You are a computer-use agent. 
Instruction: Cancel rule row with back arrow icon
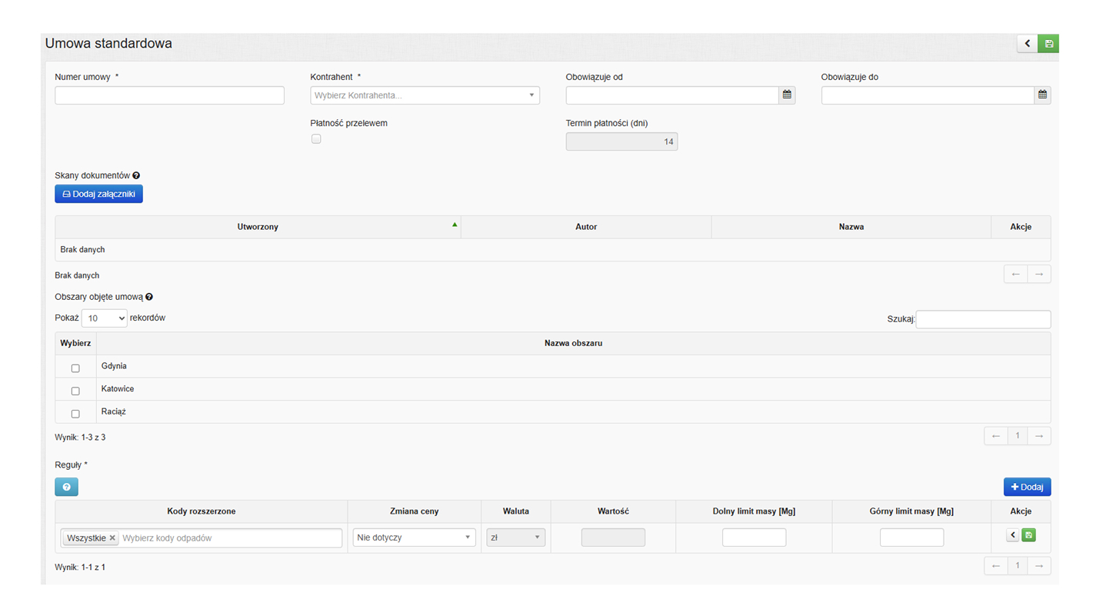coord(1012,535)
